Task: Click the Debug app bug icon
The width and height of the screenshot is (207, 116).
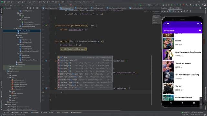Action: click(172, 5)
